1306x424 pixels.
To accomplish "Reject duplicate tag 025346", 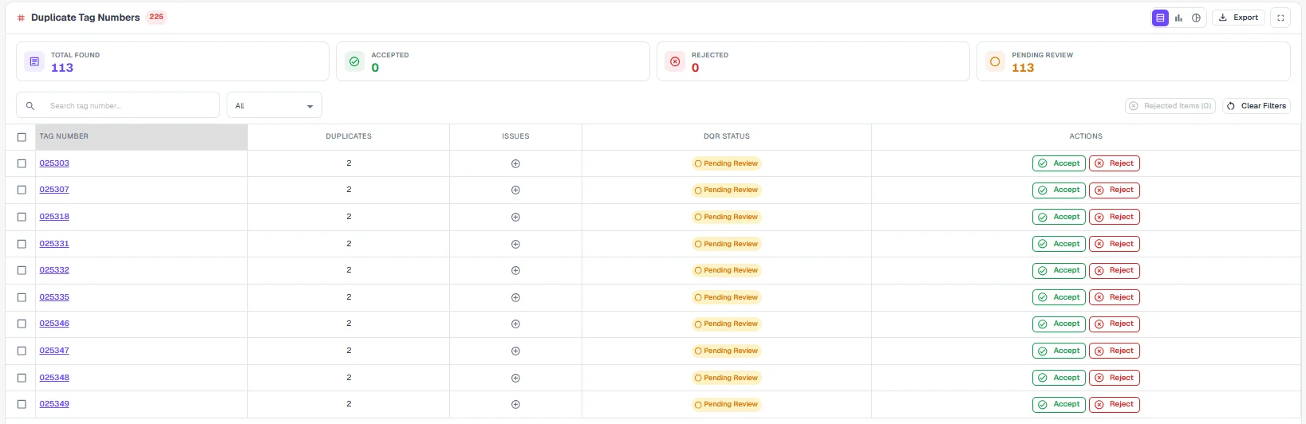I will [1115, 324].
